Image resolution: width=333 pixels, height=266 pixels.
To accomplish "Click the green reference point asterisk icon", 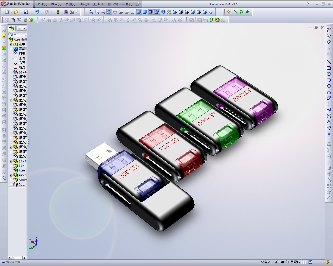I will 247,12.
